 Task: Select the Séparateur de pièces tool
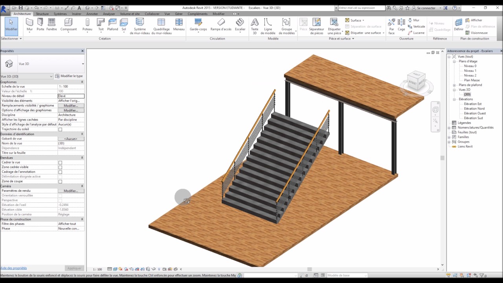pyautogui.click(x=316, y=26)
